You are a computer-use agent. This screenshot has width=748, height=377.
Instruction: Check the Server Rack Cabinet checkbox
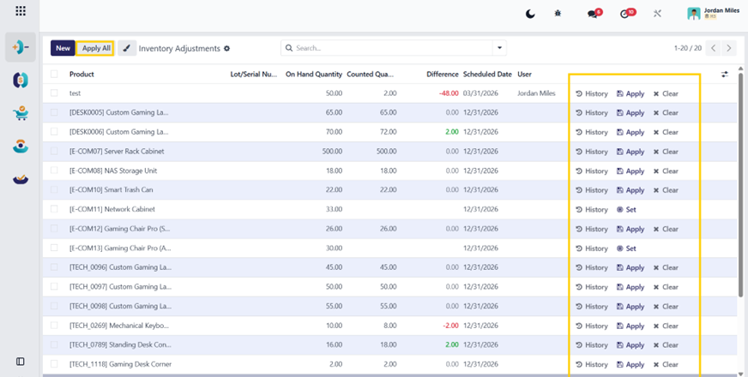coord(54,151)
